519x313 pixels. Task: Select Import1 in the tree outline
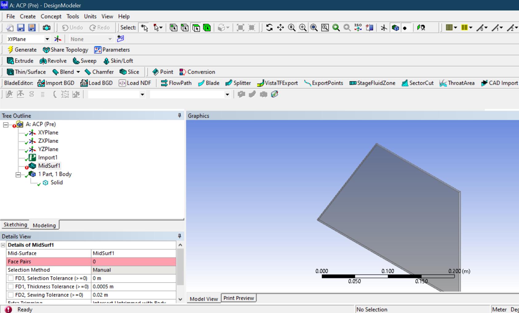coord(48,157)
